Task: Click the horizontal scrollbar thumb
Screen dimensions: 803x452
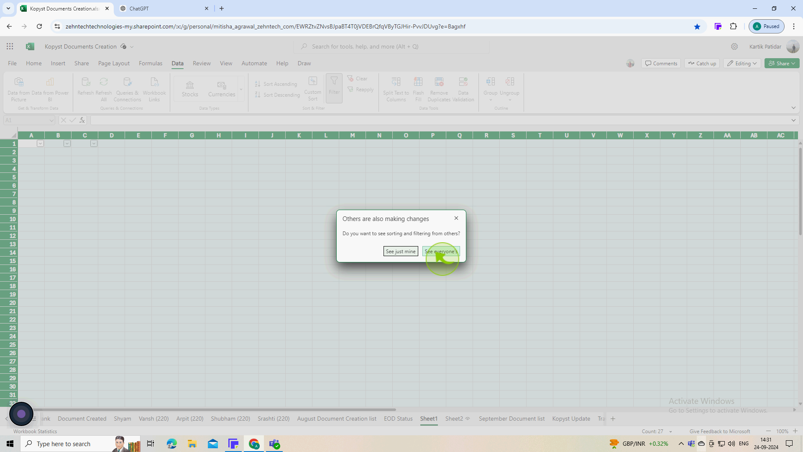Action: click(213, 410)
